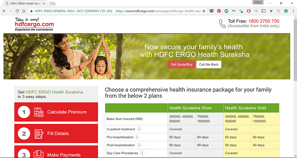This screenshot has width=297, height=158.
Task: Open a new browser tab
Action: (x=52, y=4)
